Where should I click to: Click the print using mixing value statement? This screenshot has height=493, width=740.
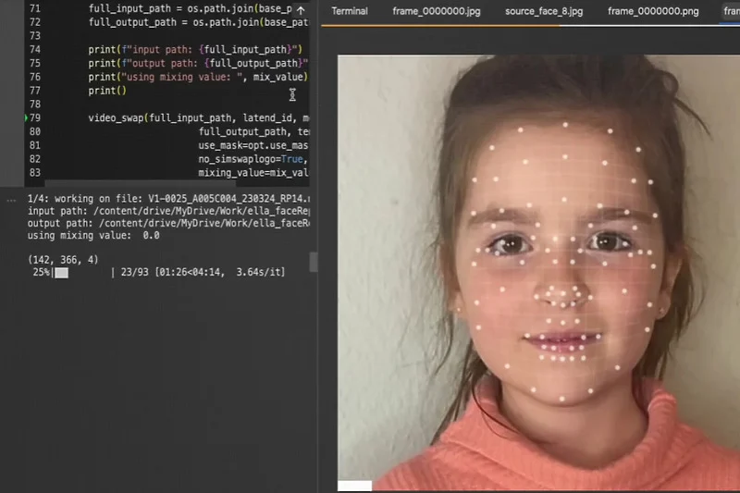click(198, 77)
